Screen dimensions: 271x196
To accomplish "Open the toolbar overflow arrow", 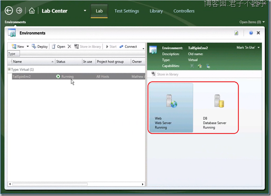I will click(143, 48).
